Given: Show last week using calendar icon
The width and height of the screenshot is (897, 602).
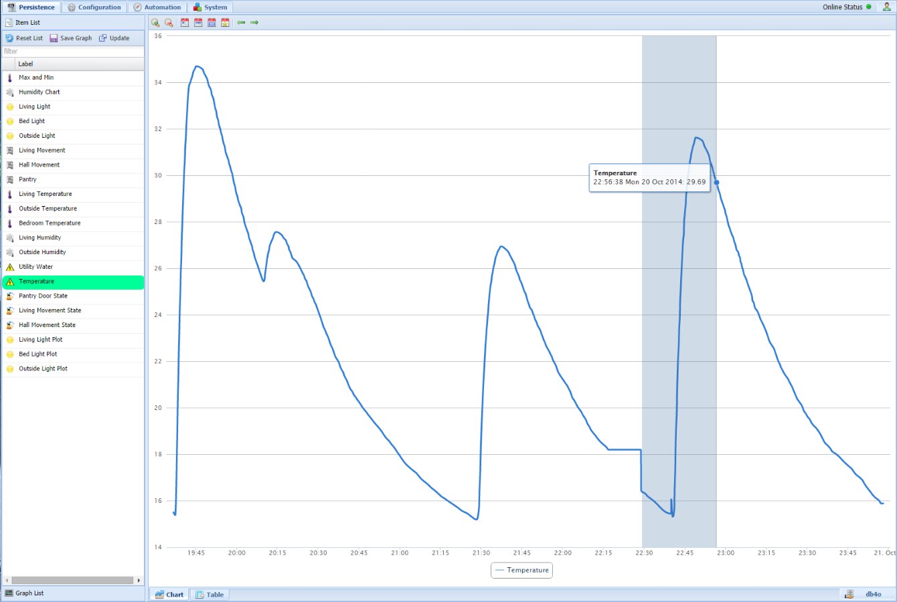Looking at the screenshot, I should 198,22.
